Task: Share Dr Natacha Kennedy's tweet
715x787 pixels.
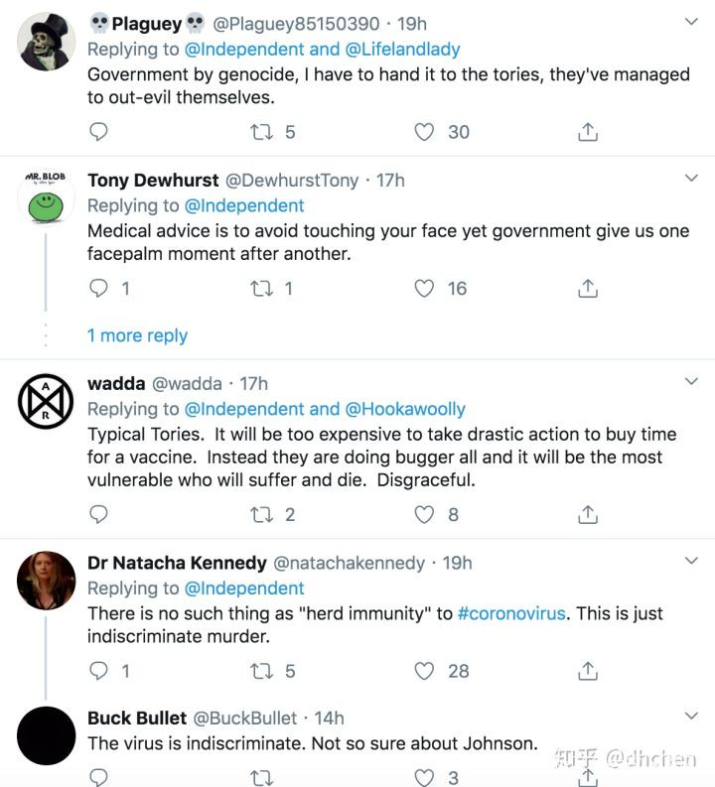Action: click(587, 671)
